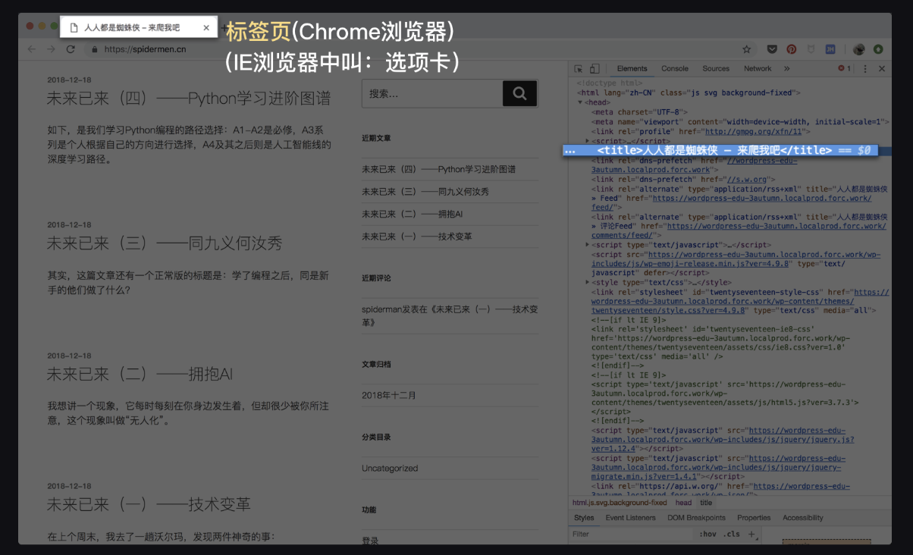Open sidebar recent post 未来已来(三)——同九义何汝秀
The image size is (913, 555).
(x=425, y=192)
